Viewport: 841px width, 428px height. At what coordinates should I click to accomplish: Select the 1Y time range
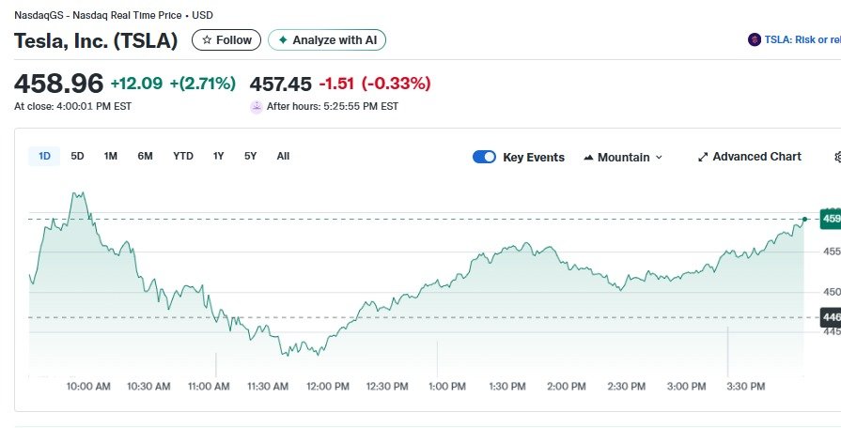(x=218, y=156)
